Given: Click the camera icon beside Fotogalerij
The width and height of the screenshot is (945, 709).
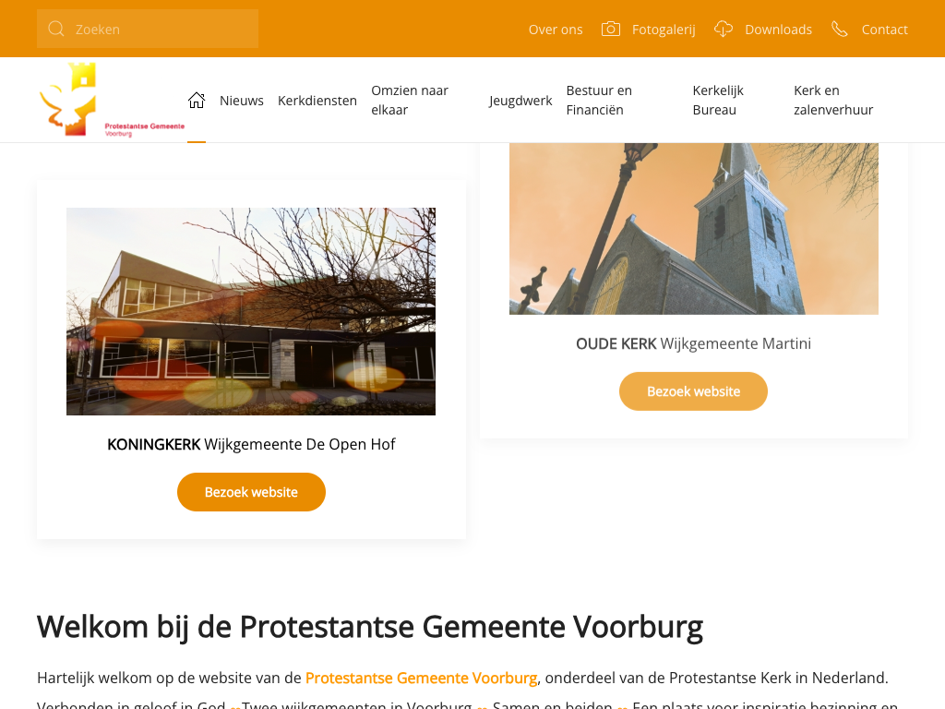Looking at the screenshot, I should [611, 29].
